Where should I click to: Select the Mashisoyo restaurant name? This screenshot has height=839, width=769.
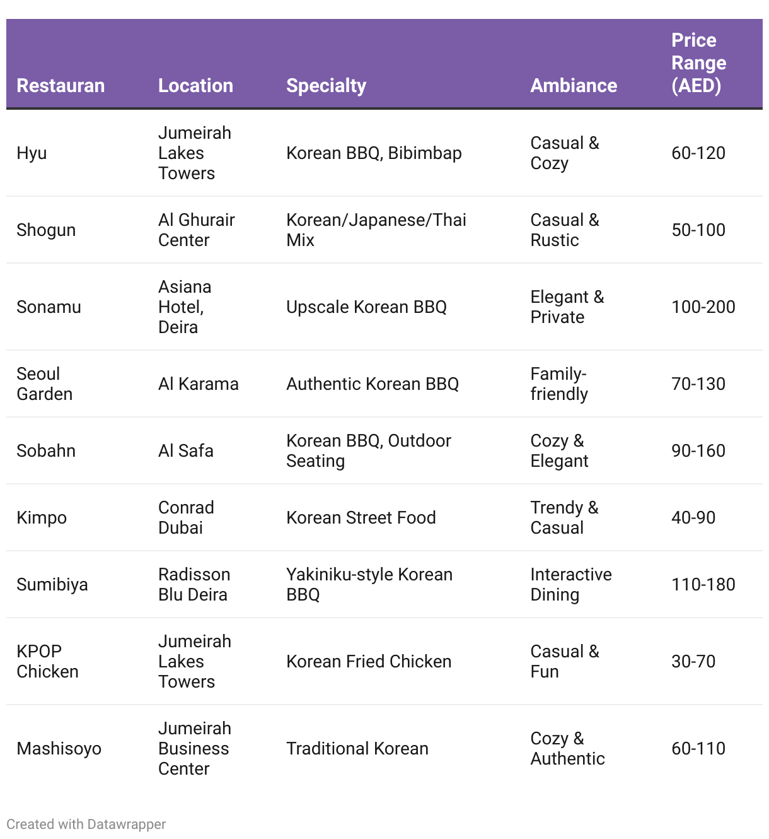point(59,749)
